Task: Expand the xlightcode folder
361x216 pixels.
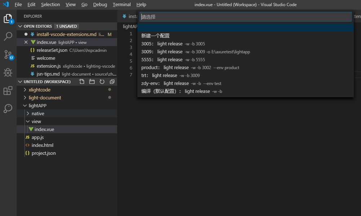Action: (39, 90)
